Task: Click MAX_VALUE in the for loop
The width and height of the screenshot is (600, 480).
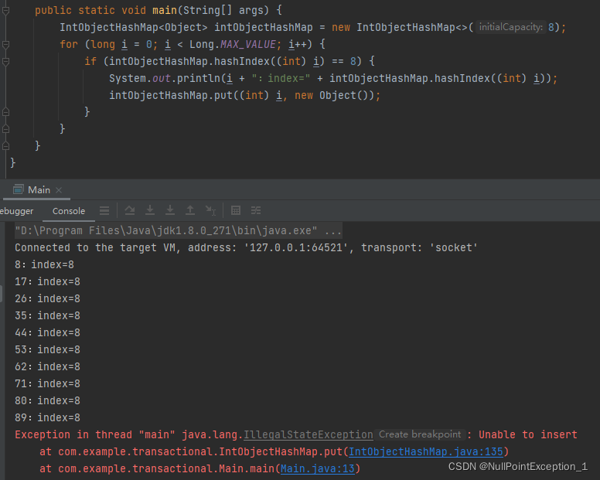Action: (x=248, y=45)
